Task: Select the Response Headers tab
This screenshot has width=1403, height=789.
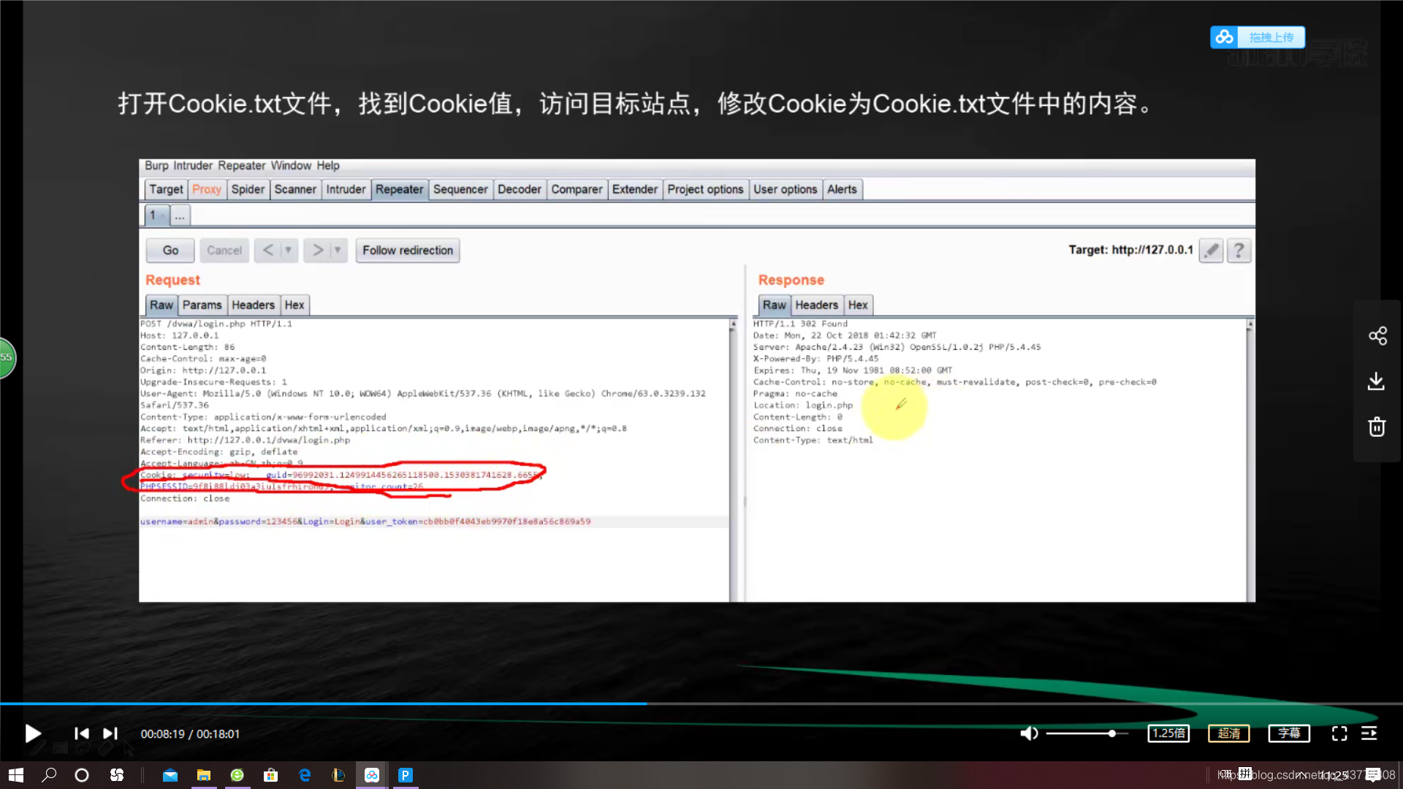Action: pos(816,305)
